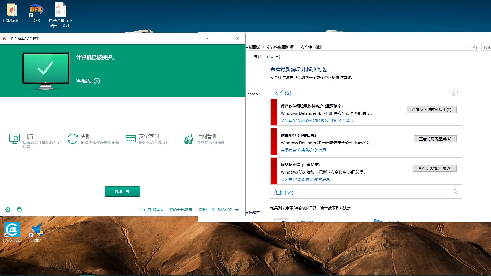Click 安全性与维护 breadcrumb
This screenshot has height=276, width=491.
[x=312, y=47]
